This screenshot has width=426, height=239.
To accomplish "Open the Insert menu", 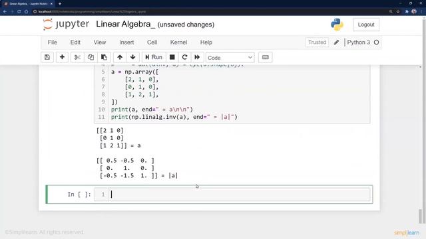I will coord(126,42).
